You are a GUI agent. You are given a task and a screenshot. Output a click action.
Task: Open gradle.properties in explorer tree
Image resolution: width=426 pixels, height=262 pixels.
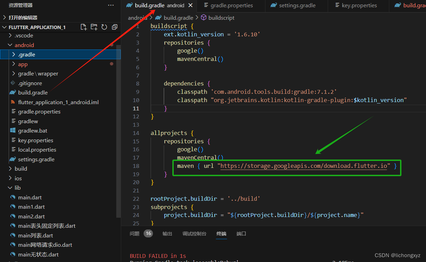(x=39, y=111)
